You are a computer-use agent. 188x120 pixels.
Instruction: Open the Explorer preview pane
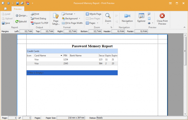pyautogui.click(x=141, y=18)
